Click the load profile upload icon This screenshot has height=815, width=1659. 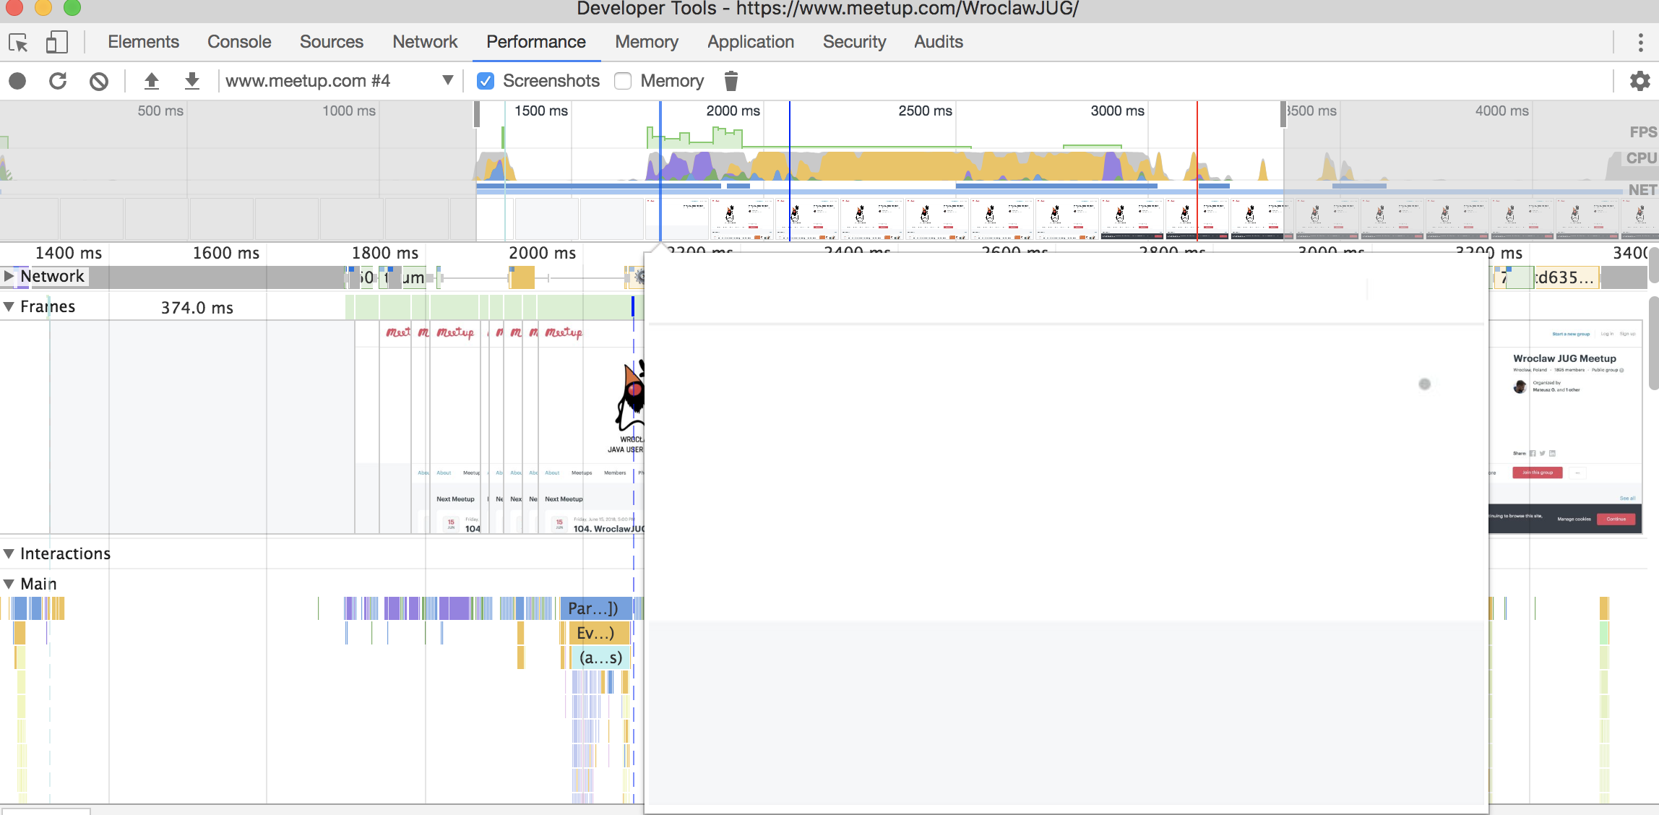[x=151, y=81]
